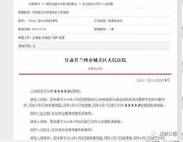183x142 pixels.
Task: Click the large court title heading
Action: [x=96, y=60]
